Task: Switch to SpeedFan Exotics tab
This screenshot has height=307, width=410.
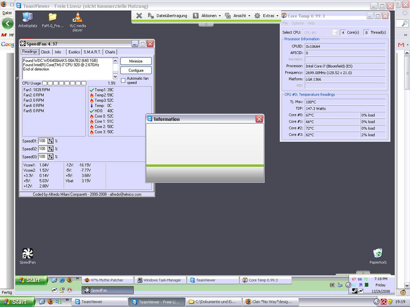Action: [x=74, y=52]
